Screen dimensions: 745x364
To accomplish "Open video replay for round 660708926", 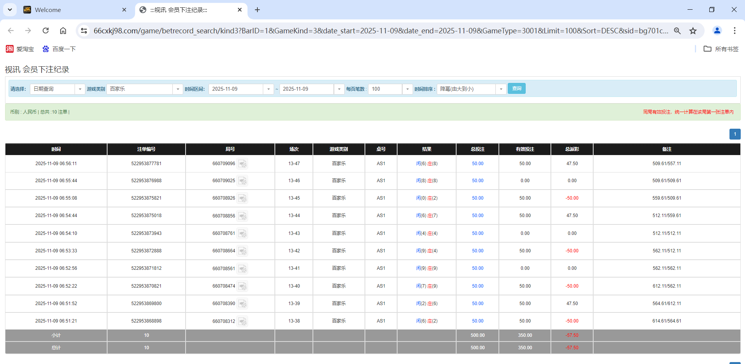I will 243,198.
